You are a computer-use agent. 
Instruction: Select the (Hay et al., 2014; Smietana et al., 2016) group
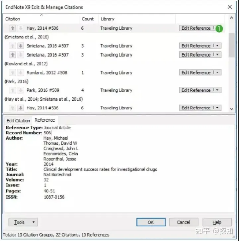point(44,99)
